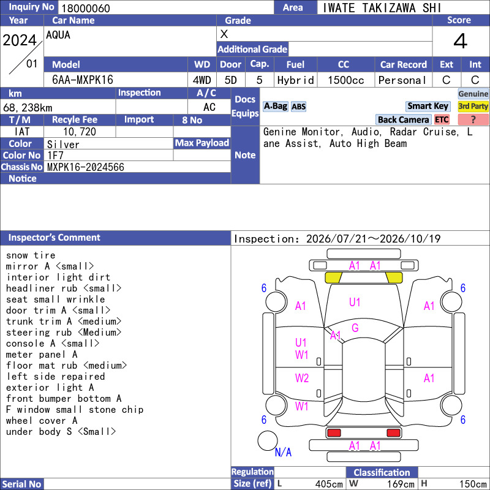Click the W2 mark on left door
The width and height of the screenshot is (490, 490).
[x=302, y=378]
